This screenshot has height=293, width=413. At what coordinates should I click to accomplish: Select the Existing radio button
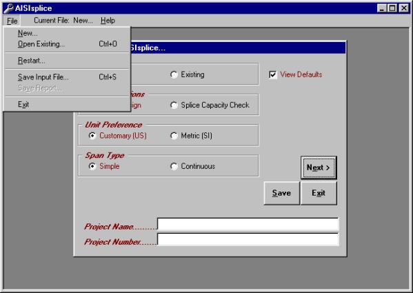click(188, 74)
